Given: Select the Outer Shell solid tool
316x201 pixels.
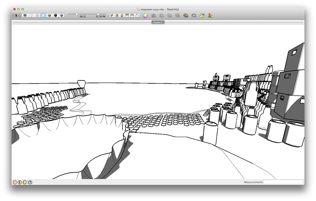Looking at the screenshot, I should point(153,15).
